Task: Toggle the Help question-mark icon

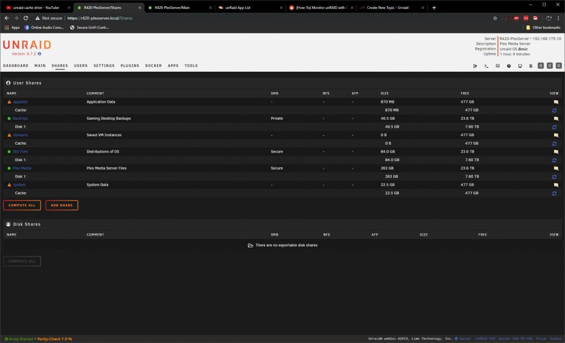Action: [509, 66]
